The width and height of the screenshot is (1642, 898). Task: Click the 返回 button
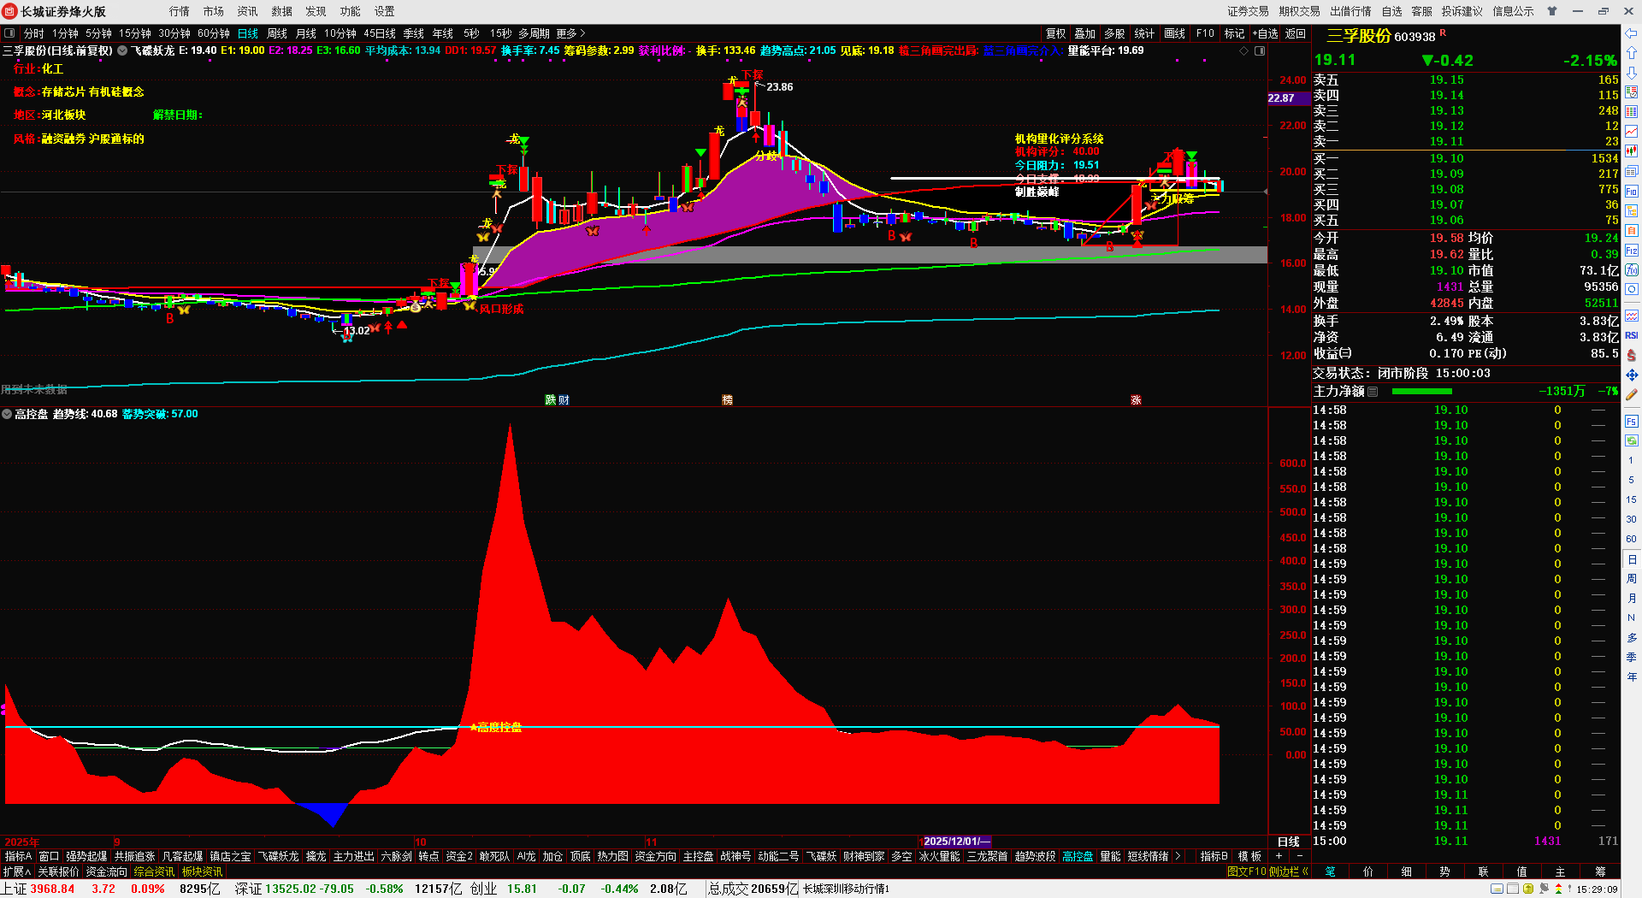pos(1296,33)
